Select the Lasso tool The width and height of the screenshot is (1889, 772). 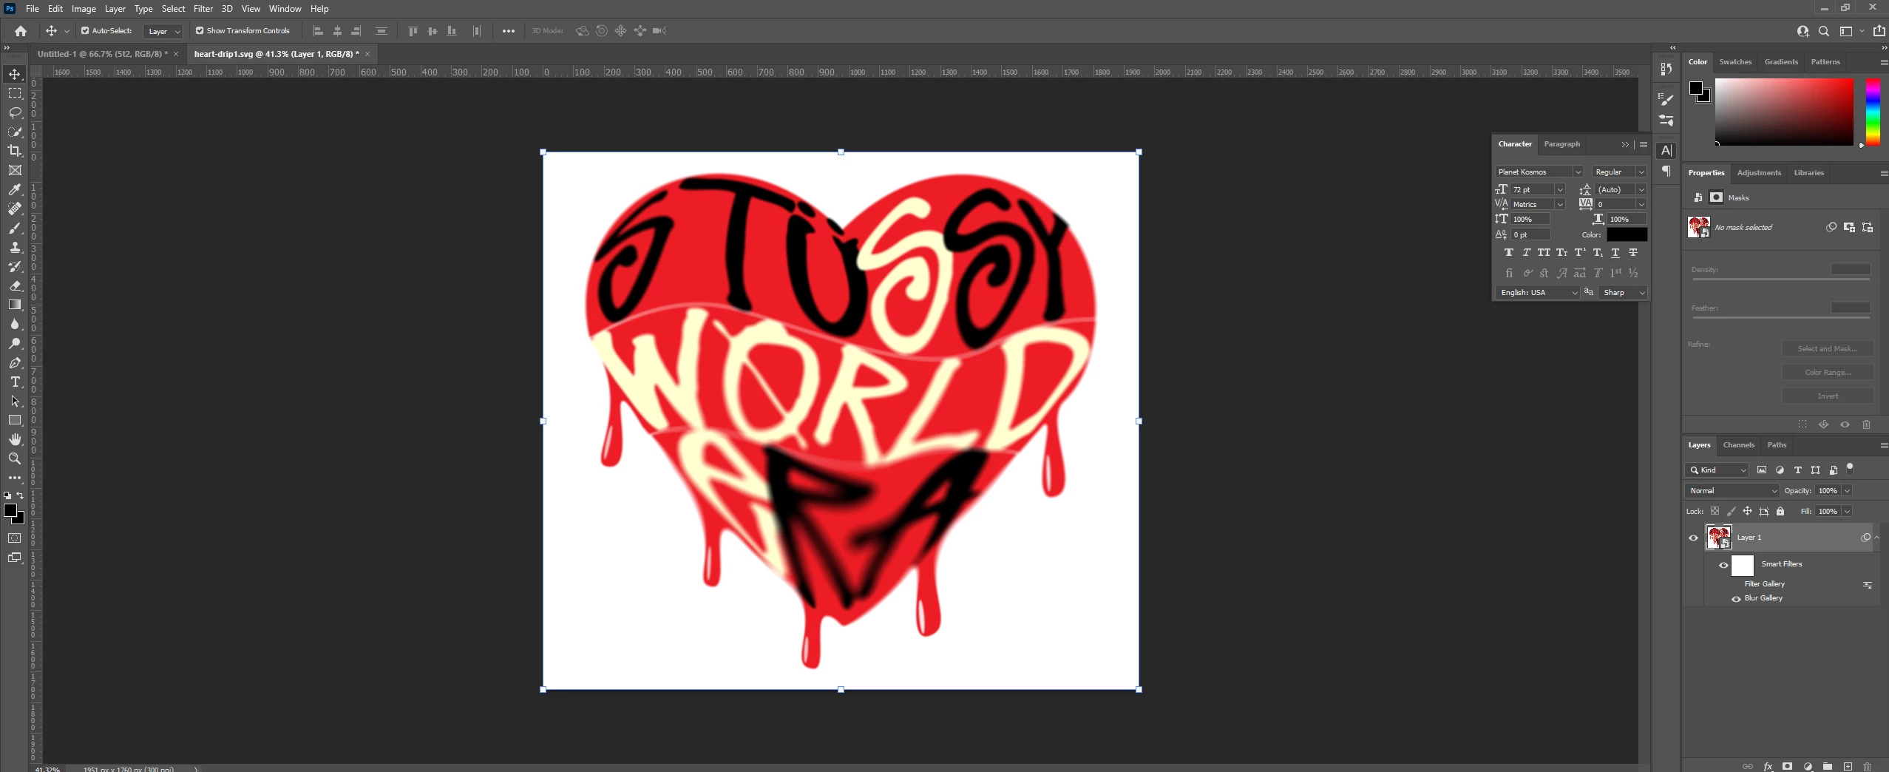pyautogui.click(x=15, y=112)
